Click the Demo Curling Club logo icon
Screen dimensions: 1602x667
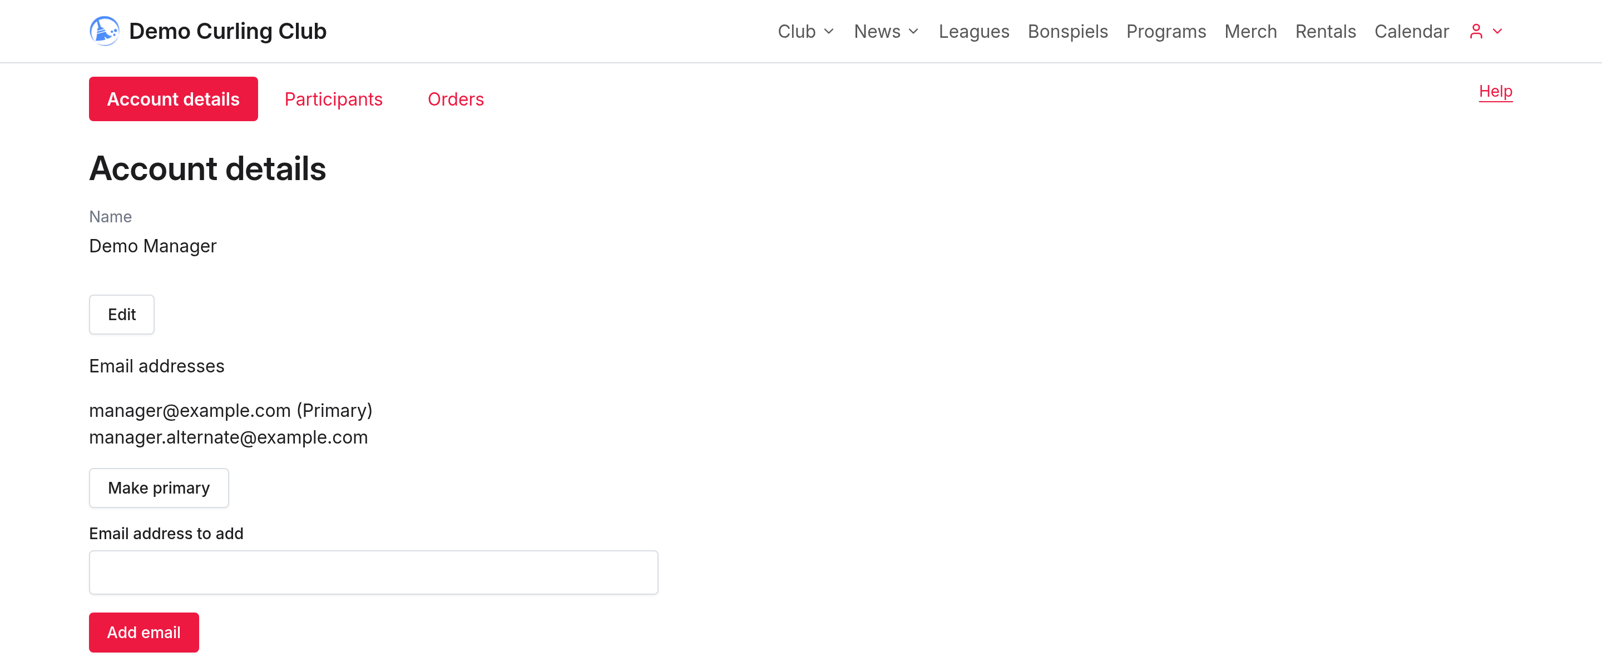pos(105,31)
